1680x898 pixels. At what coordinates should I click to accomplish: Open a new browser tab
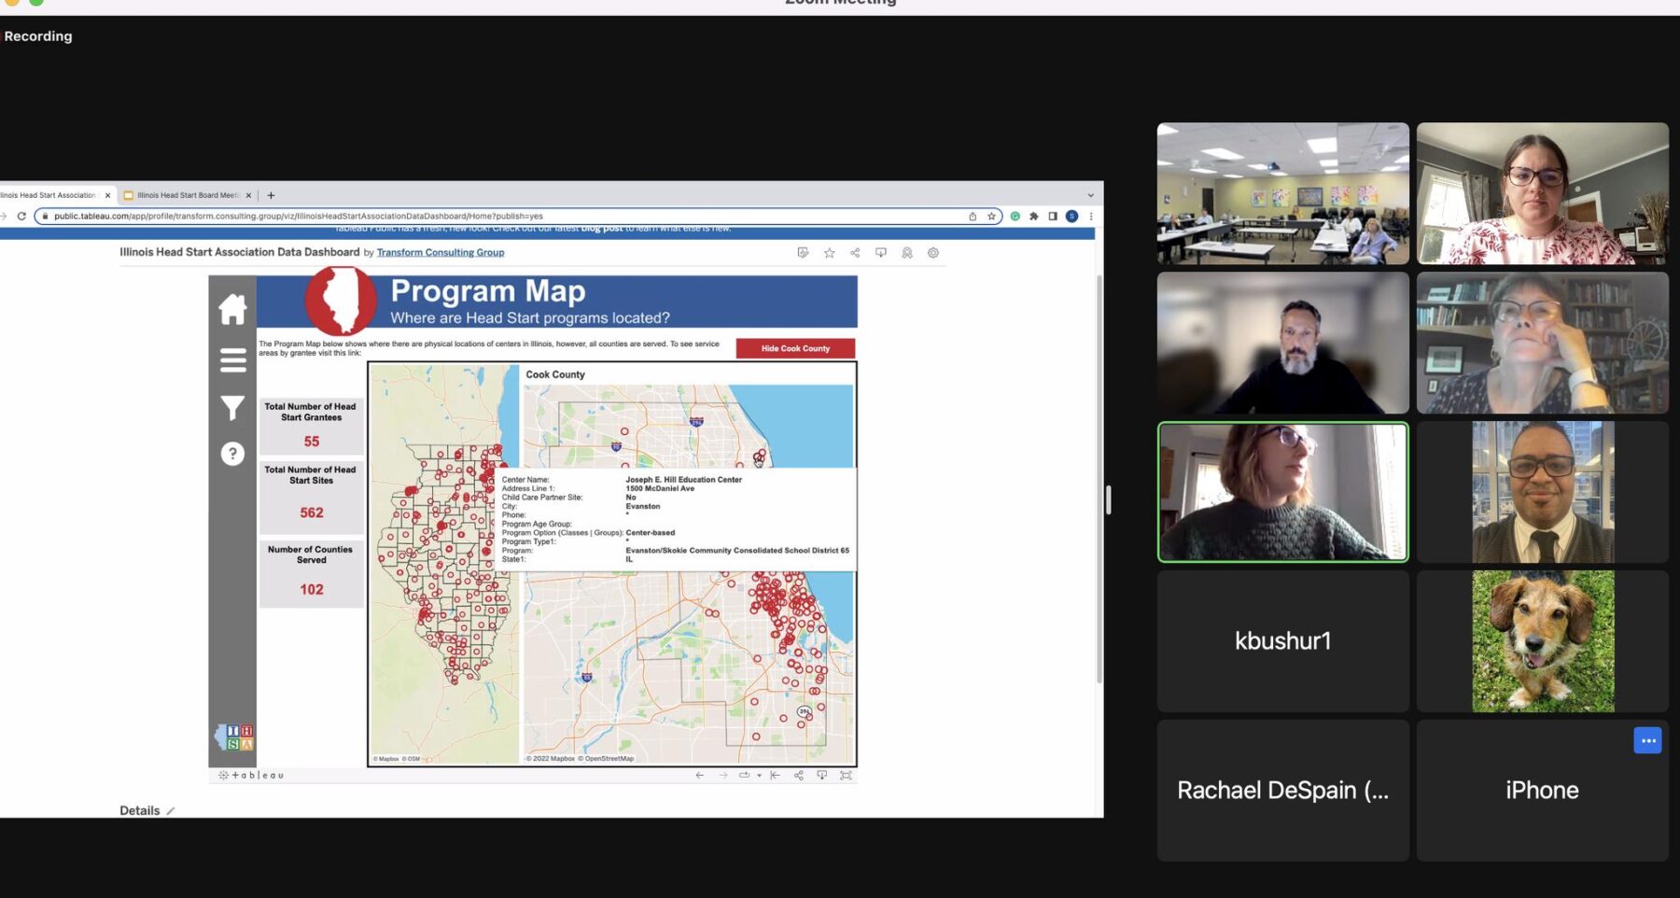click(271, 195)
